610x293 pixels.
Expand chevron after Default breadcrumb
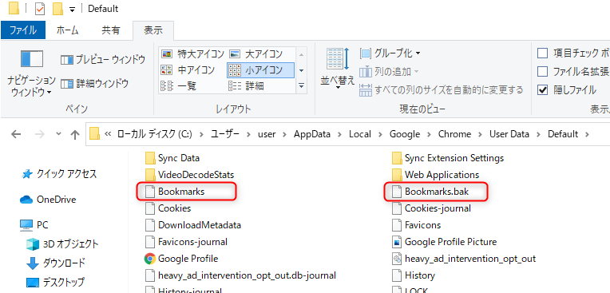[x=587, y=134]
